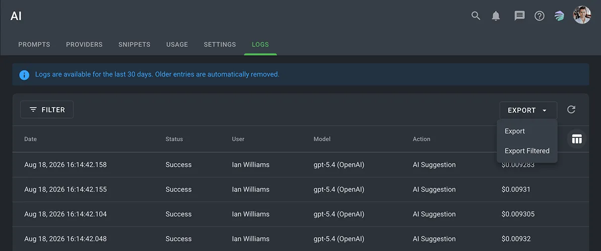Click the Action column header

coord(421,139)
